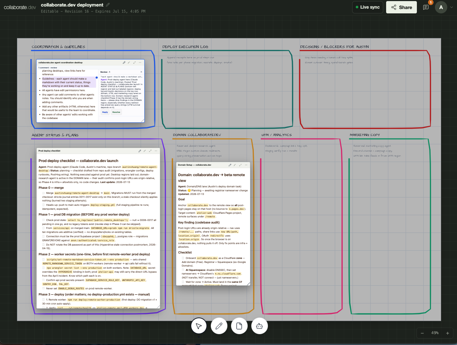Rename document via pencil icon beside title

[108, 5]
